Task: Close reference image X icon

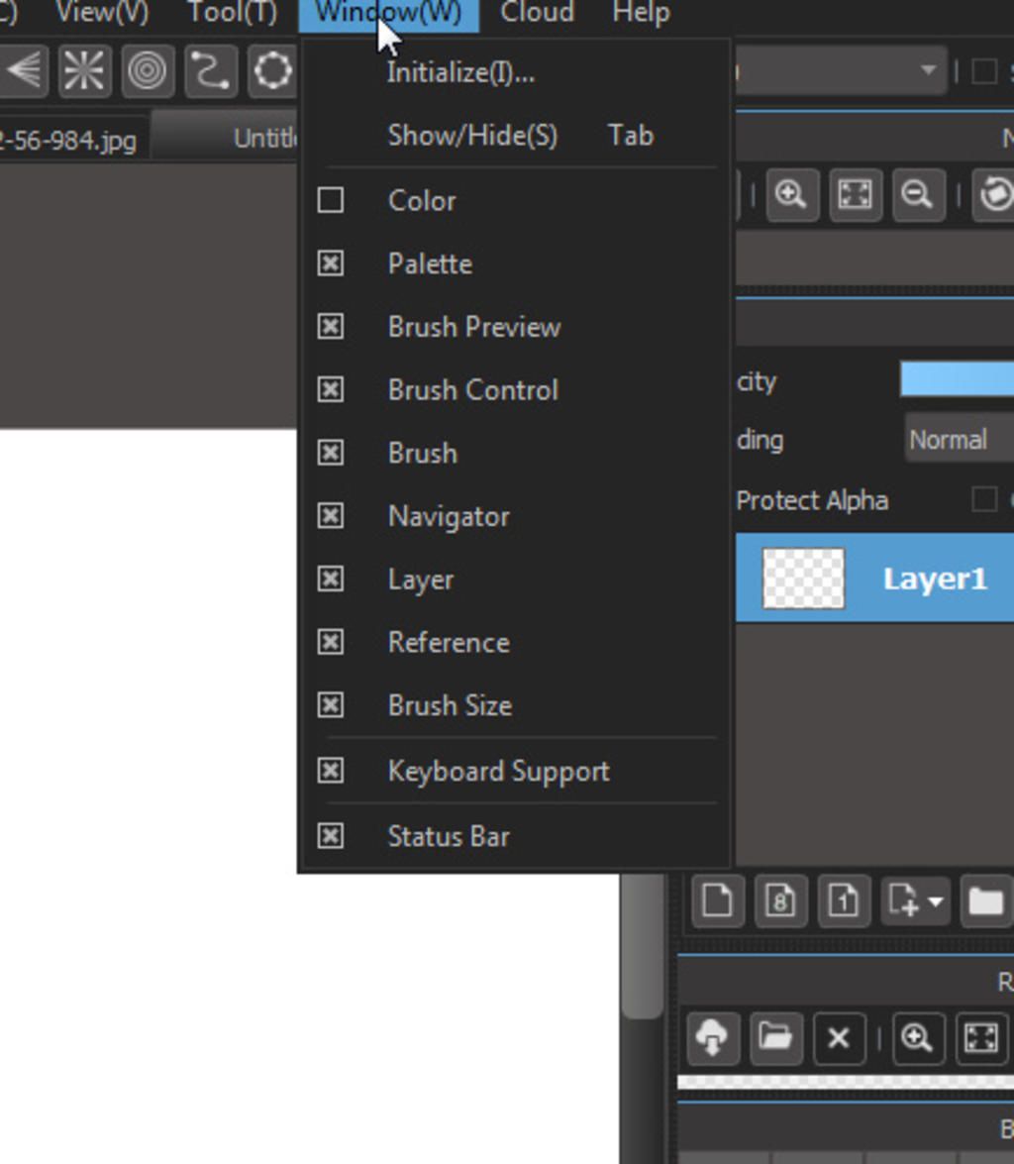Action: (x=839, y=1038)
